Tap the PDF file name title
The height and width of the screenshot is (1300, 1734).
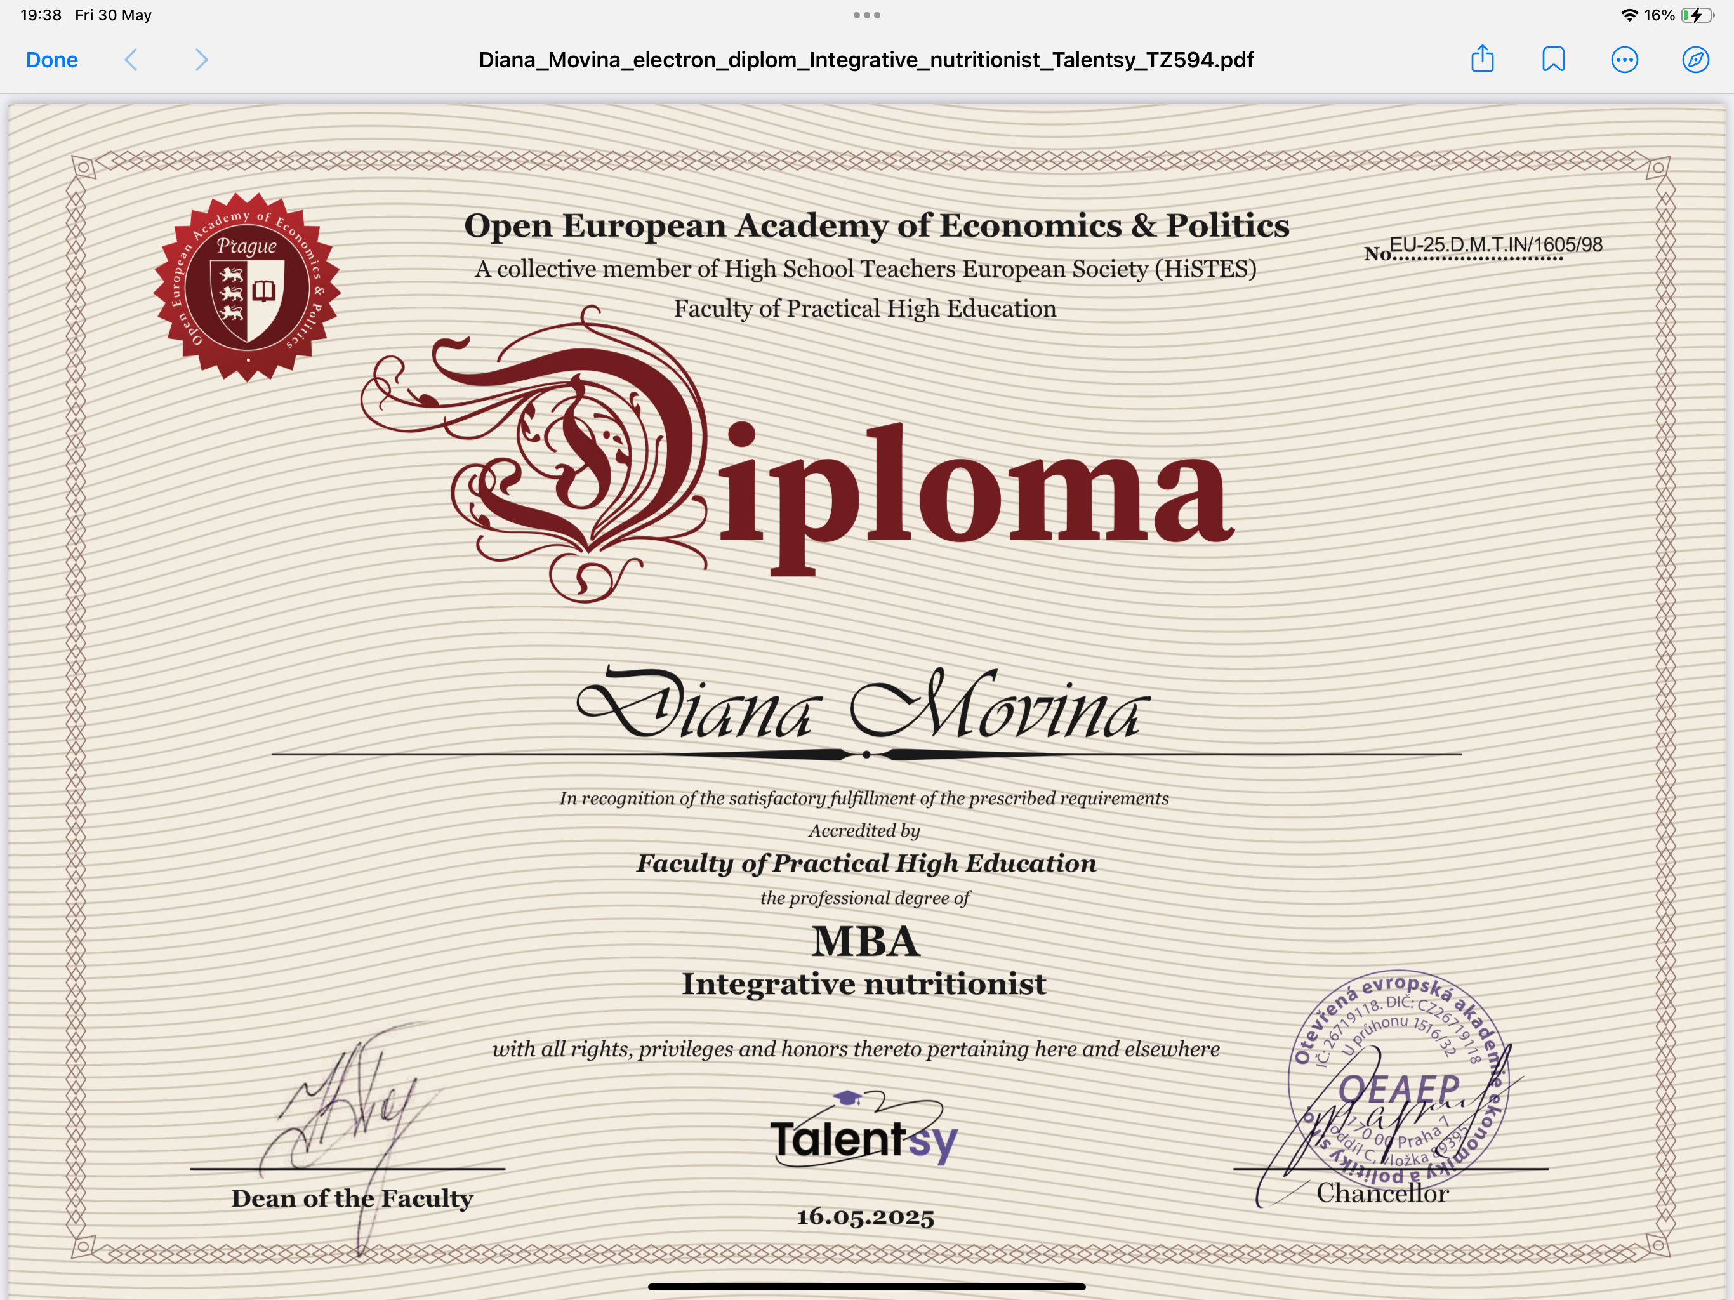coord(866,60)
